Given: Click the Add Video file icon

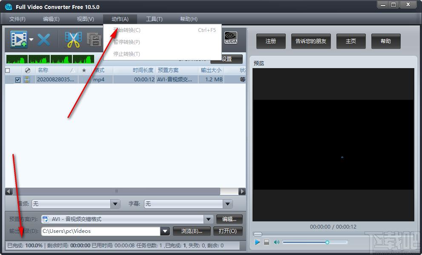Looking at the screenshot, I should coord(19,40).
